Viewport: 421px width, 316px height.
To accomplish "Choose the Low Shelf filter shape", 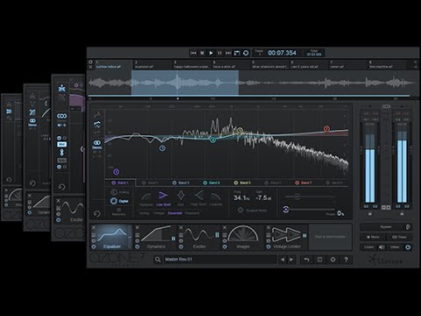I will click(163, 198).
